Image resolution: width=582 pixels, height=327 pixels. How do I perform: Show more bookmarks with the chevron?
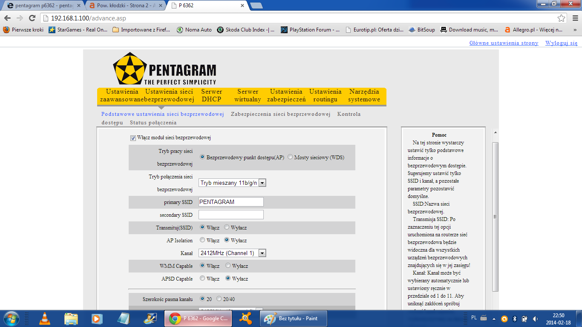pyautogui.click(x=575, y=30)
